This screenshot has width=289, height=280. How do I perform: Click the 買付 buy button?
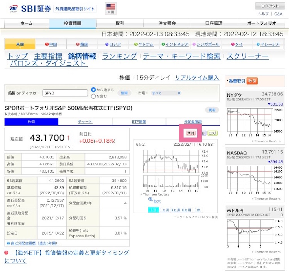tap(191, 133)
